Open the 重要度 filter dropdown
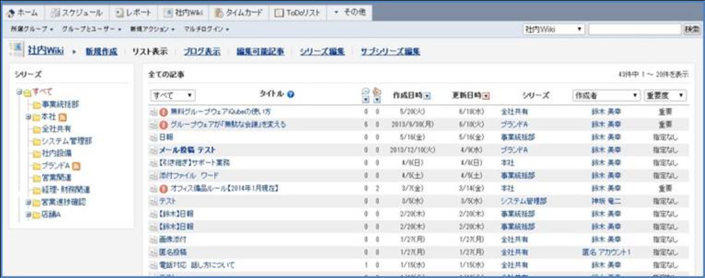The width and height of the screenshot is (705, 278). click(665, 96)
